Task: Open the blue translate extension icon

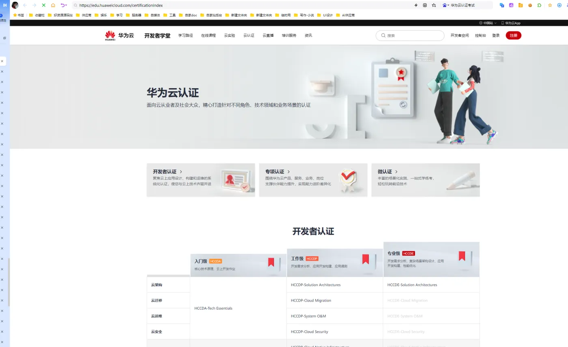Action: (x=502, y=5)
